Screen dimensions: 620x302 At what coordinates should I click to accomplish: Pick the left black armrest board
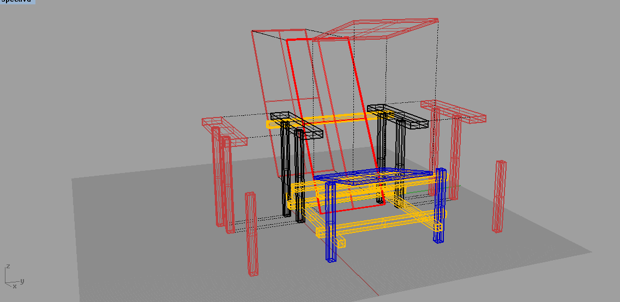point(297,125)
